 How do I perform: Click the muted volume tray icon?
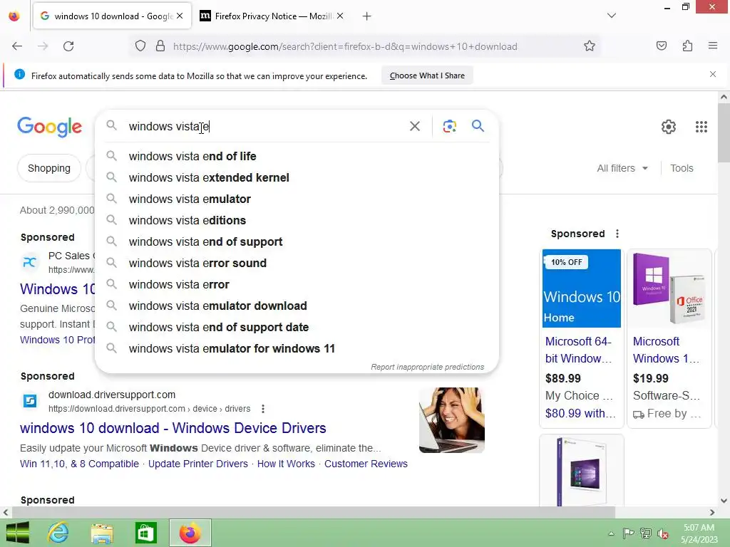point(662,533)
